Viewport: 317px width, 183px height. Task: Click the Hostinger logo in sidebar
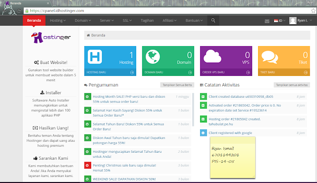click(51, 38)
